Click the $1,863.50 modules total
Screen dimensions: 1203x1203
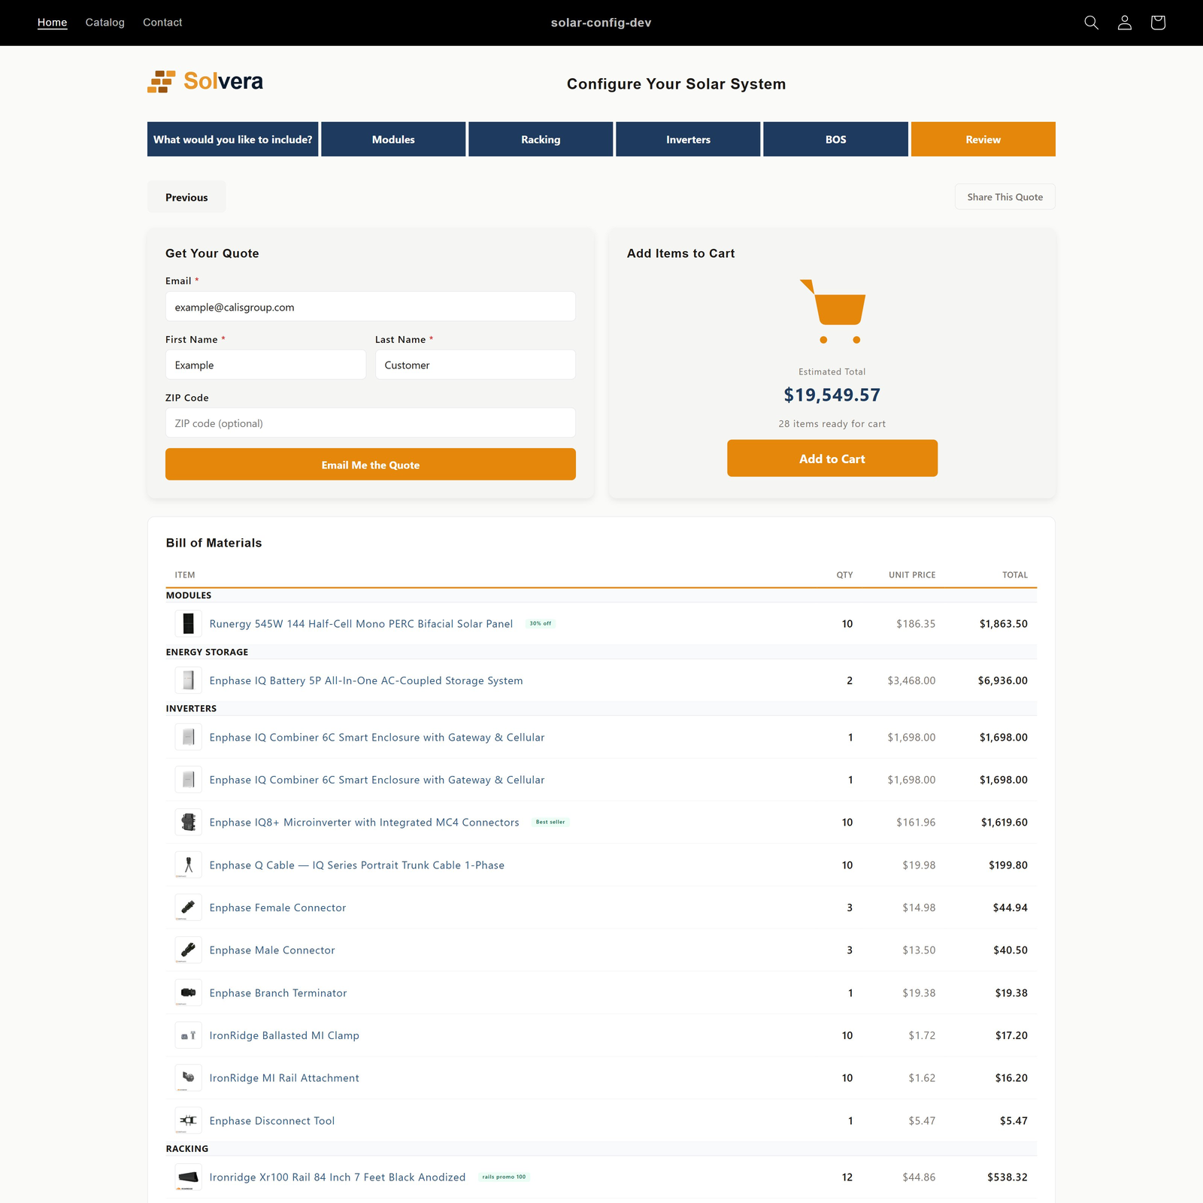1004,624
